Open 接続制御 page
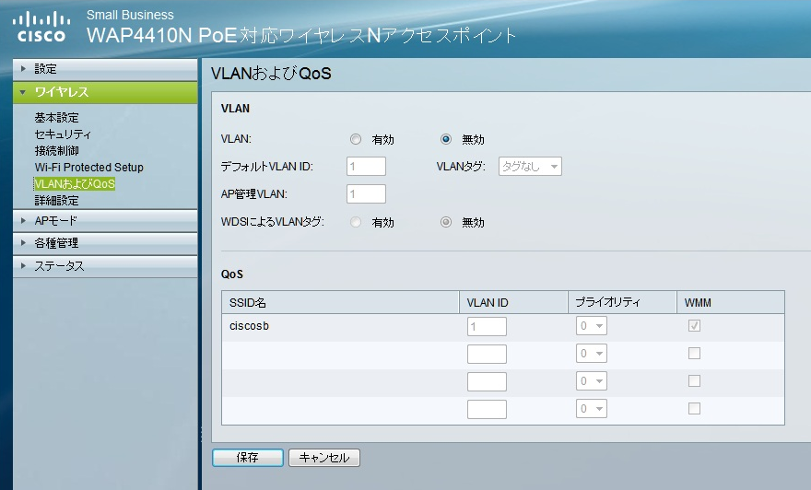The width and height of the screenshot is (811, 490). point(56,151)
